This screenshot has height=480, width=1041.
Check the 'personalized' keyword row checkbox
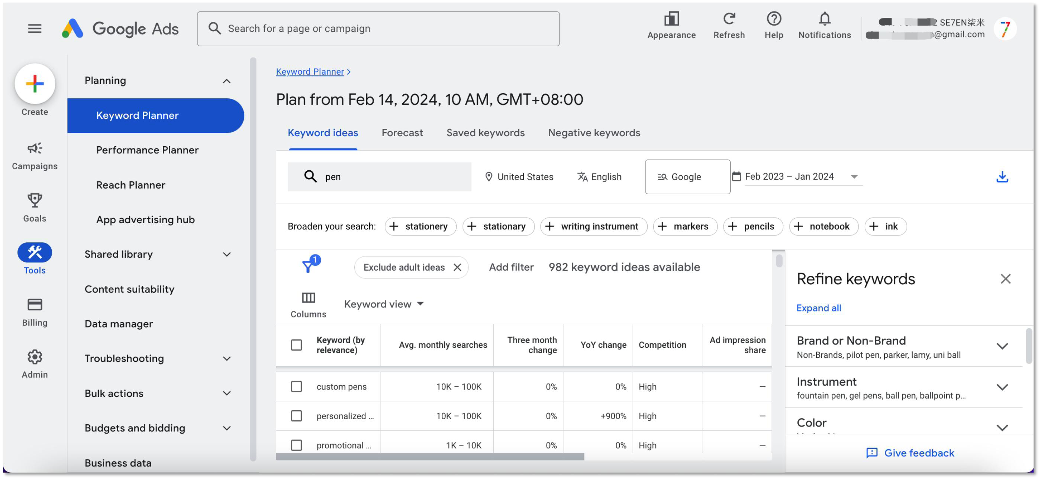296,416
